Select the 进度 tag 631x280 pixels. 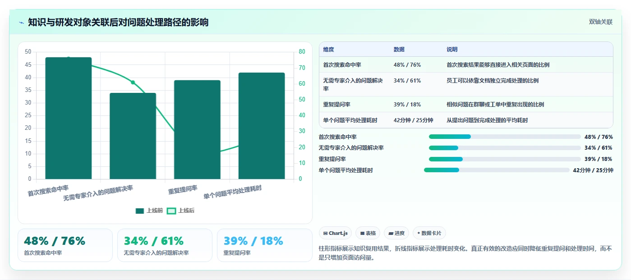396,233
